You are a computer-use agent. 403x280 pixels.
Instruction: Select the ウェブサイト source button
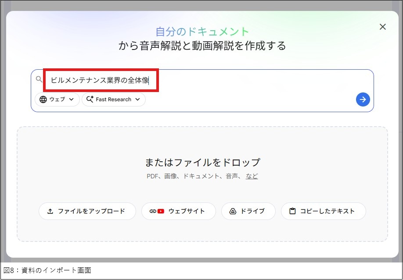click(179, 211)
